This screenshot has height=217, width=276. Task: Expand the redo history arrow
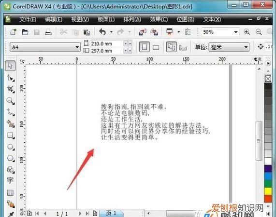(x=130, y=32)
